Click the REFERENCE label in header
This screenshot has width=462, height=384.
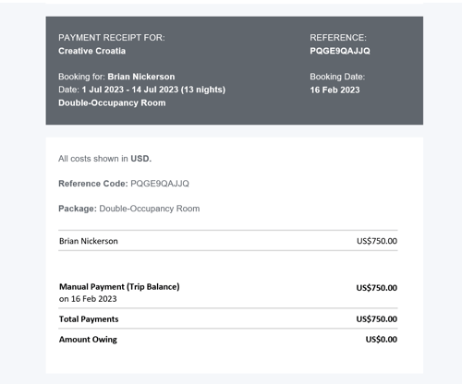click(x=338, y=38)
